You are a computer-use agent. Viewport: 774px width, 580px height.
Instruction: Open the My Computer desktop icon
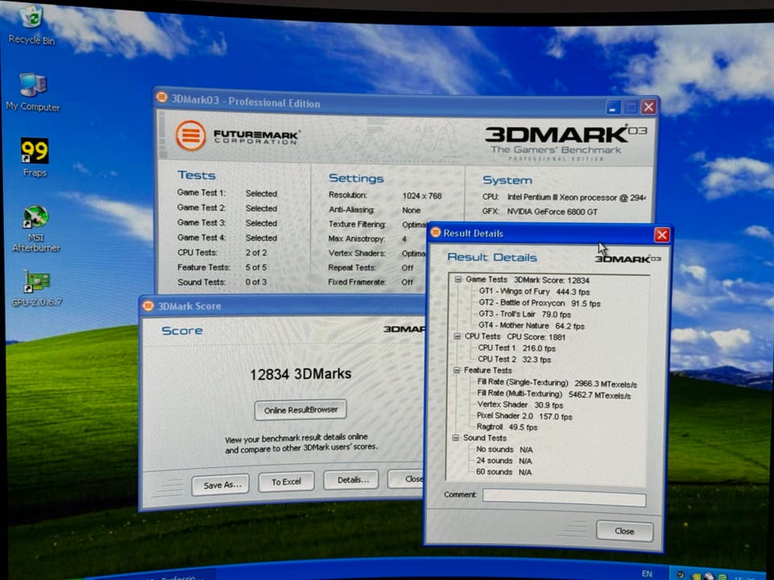coord(32,92)
